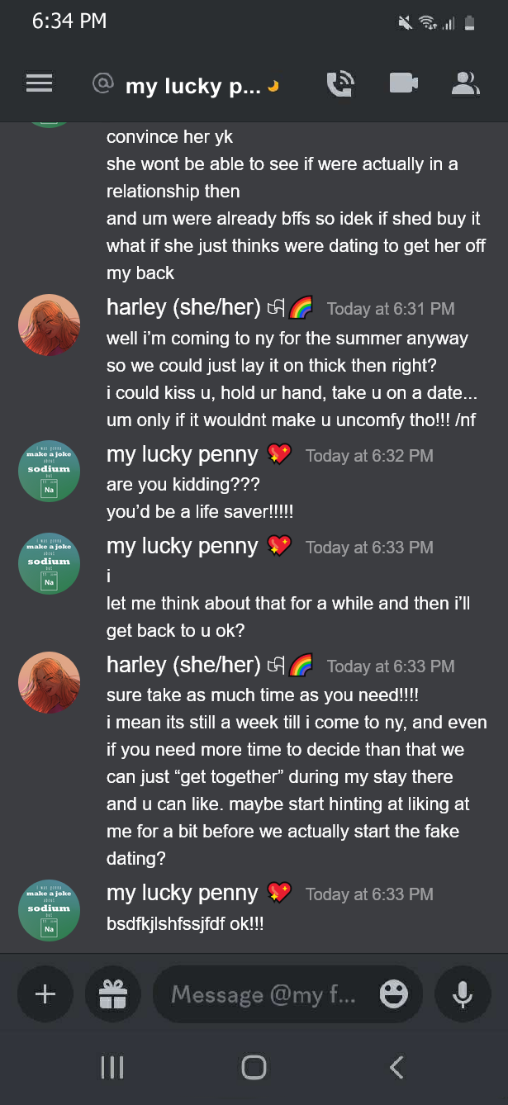
Task: Tap harley (she/her) username at 6:33 PM
Action: (183, 665)
